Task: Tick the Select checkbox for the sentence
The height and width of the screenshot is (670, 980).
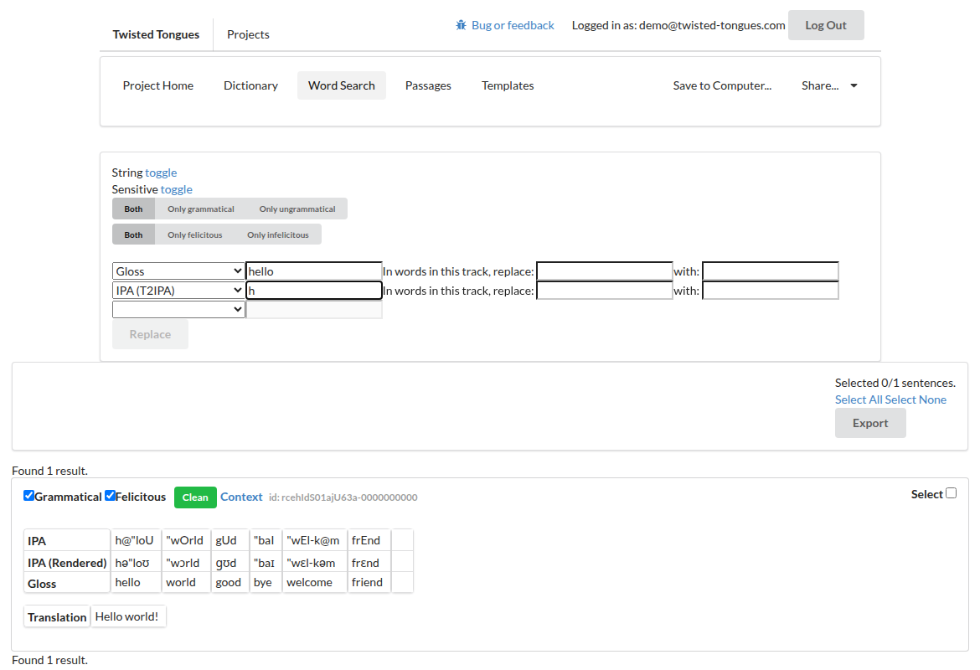Action: click(x=952, y=493)
